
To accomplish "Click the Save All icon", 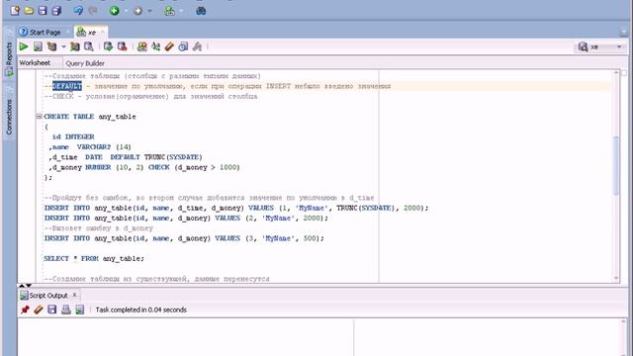I will 56,11.
